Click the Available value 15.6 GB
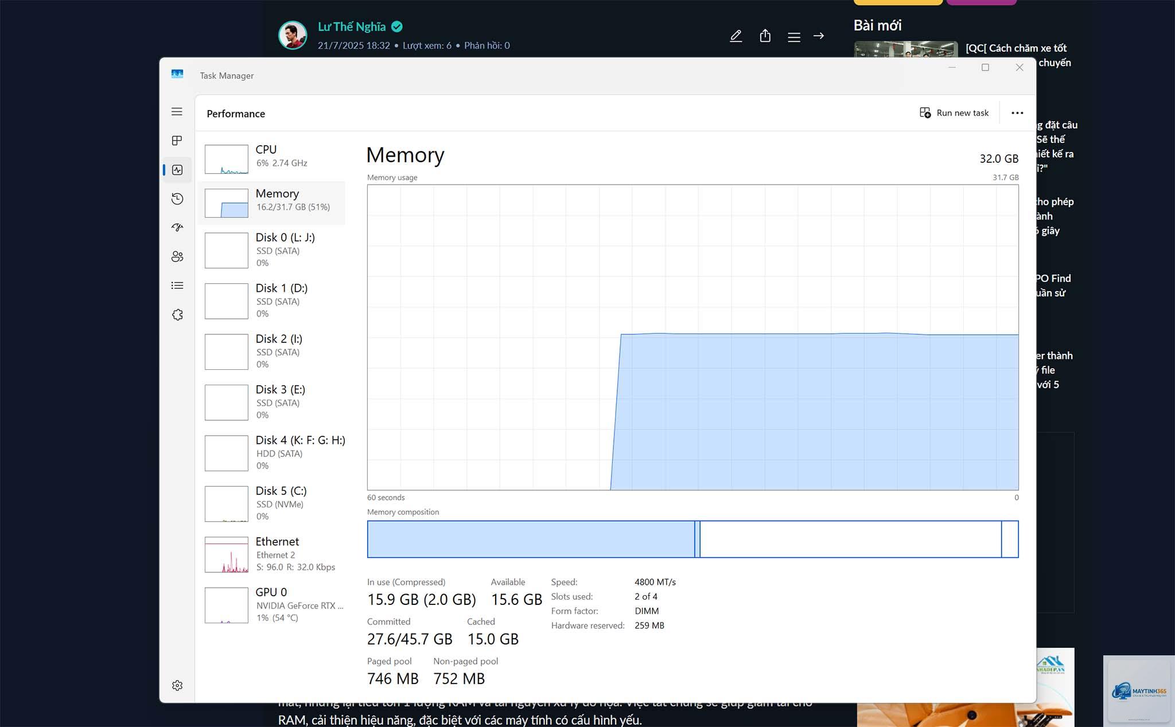1175x727 pixels. tap(516, 600)
